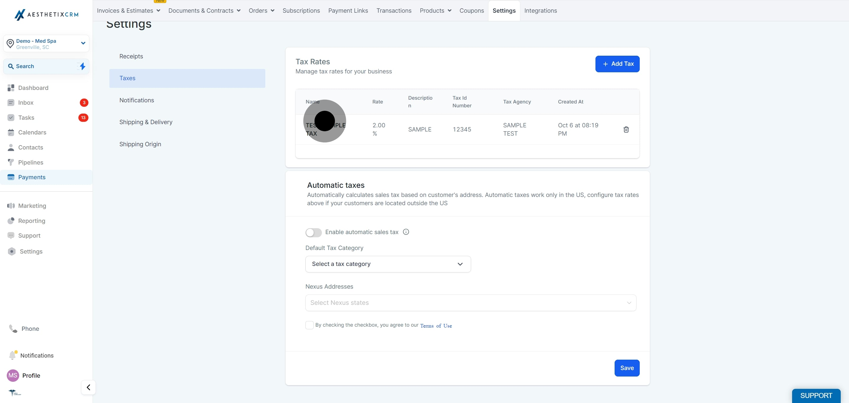The width and height of the screenshot is (849, 403).
Task: Click the Add Tax button
Action: pos(617,64)
